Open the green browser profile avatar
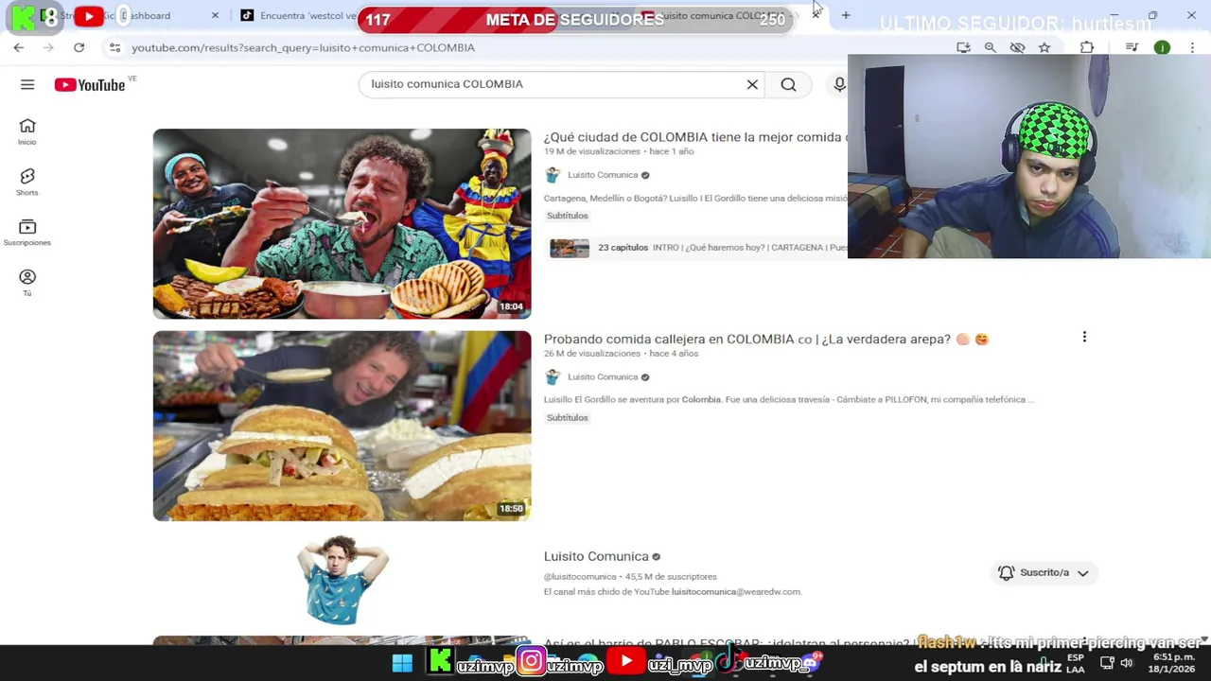This screenshot has height=681, width=1211. (1162, 47)
